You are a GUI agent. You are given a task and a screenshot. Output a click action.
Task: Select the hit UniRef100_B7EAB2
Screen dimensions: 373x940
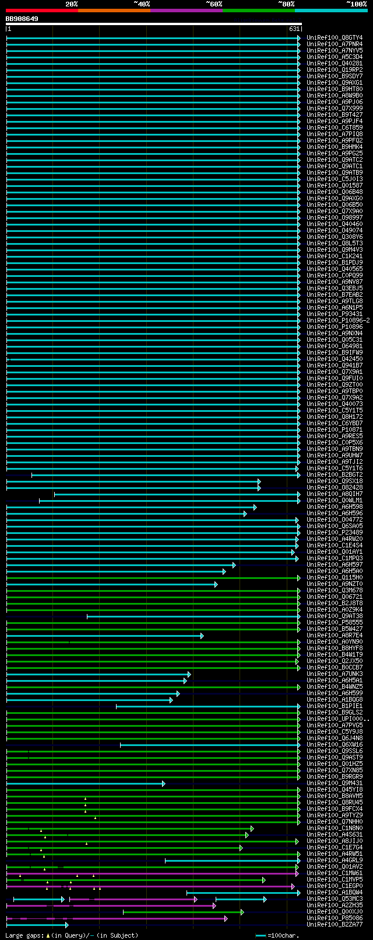click(335, 295)
